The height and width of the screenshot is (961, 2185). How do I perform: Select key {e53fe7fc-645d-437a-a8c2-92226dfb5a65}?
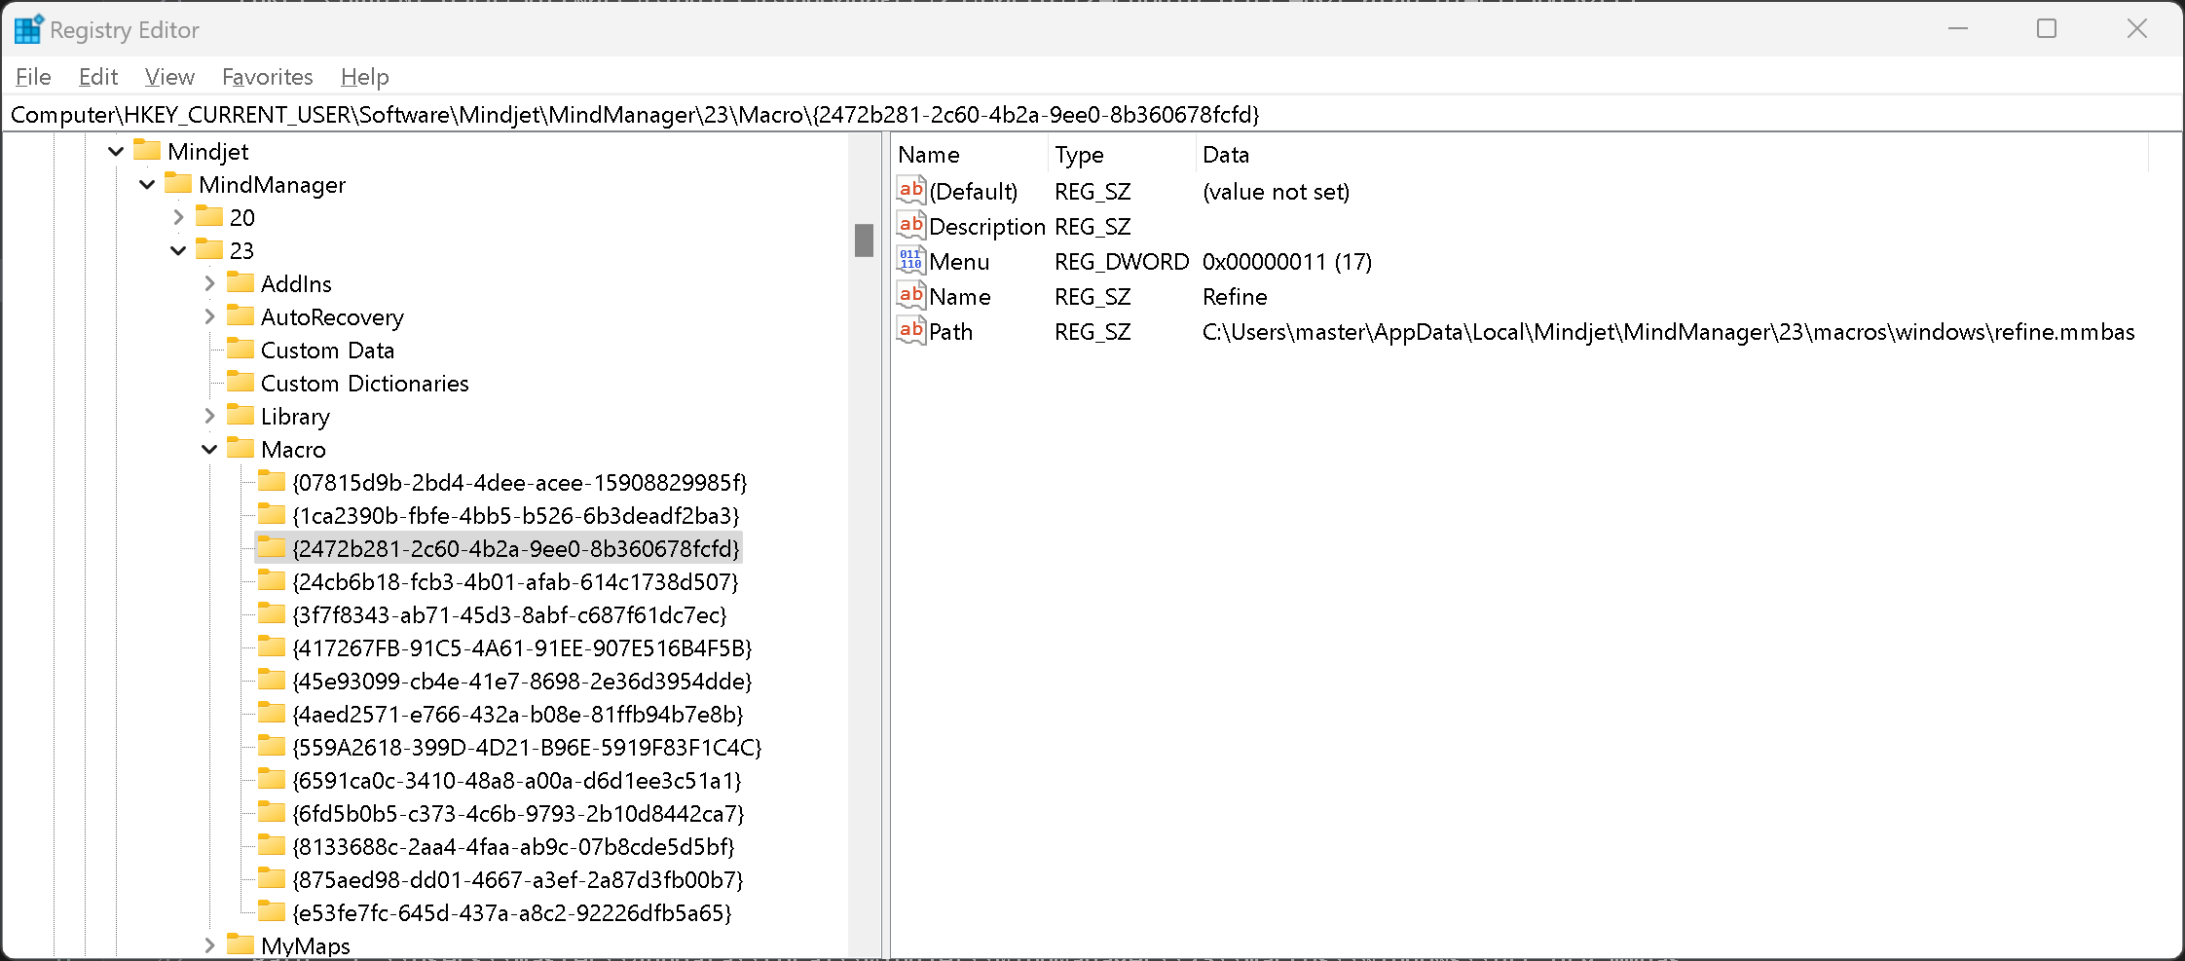(511, 912)
